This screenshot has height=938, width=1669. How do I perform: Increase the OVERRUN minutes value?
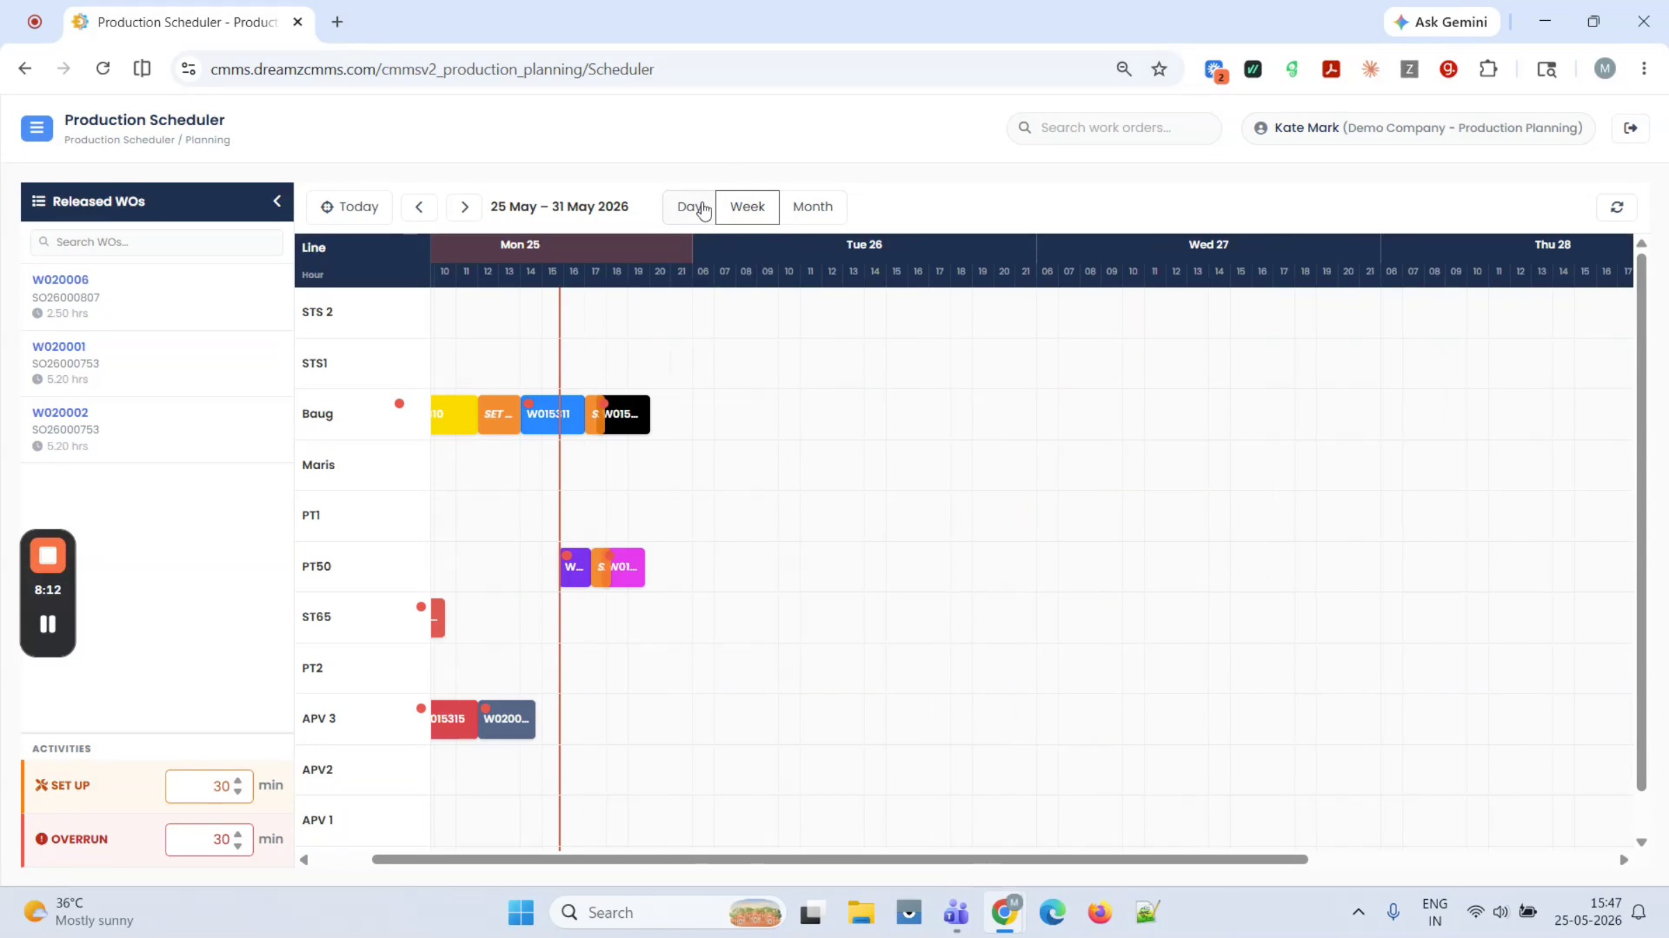[x=238, y=833]
